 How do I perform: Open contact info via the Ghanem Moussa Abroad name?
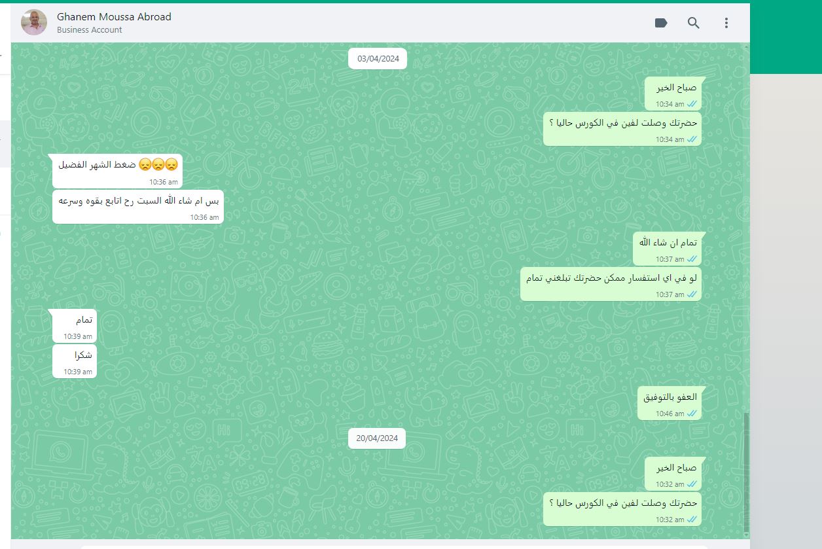click(x=114, y=16)
